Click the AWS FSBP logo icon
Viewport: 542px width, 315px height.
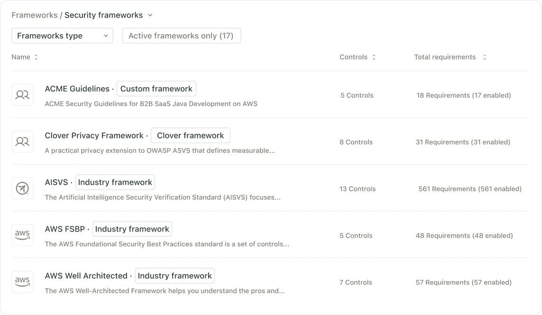pyautogui.click(x=22, y=235)
